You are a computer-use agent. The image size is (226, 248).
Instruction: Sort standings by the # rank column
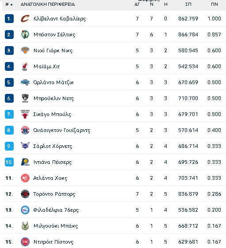(9, 4)
